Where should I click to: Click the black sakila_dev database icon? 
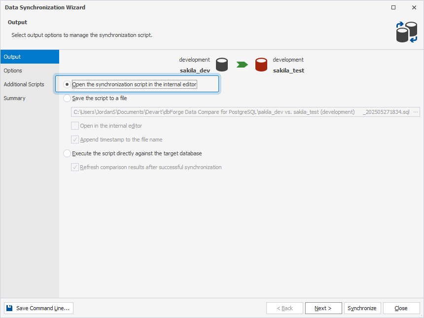coord(221,64)
